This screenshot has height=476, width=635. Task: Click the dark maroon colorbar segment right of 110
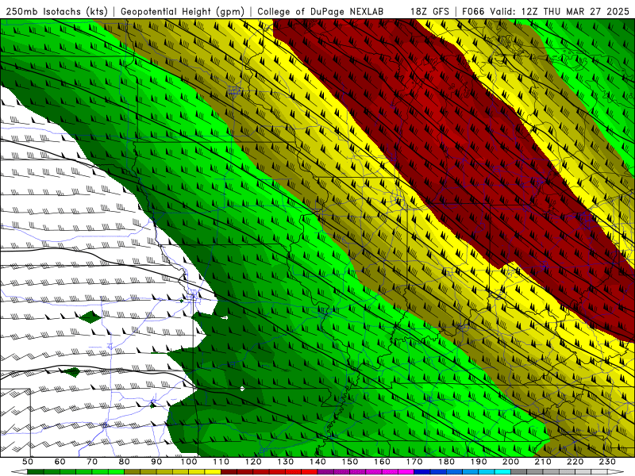click(x=229, y=472)
